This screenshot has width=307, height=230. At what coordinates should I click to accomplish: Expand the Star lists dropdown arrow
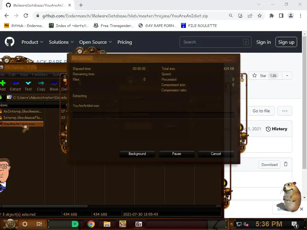pyautogui.click(x=287, y=76)
